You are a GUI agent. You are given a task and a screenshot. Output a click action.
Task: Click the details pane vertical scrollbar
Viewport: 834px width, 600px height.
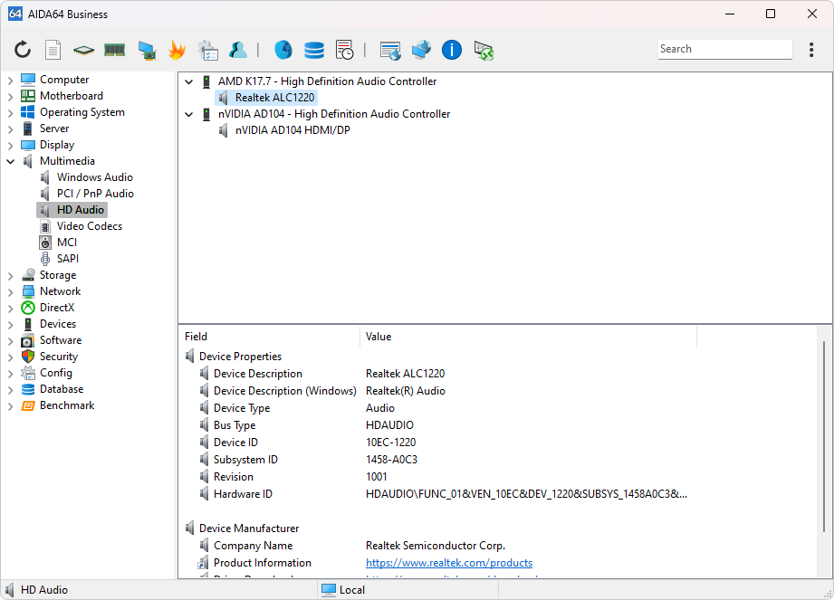click(x=823, y=434)
